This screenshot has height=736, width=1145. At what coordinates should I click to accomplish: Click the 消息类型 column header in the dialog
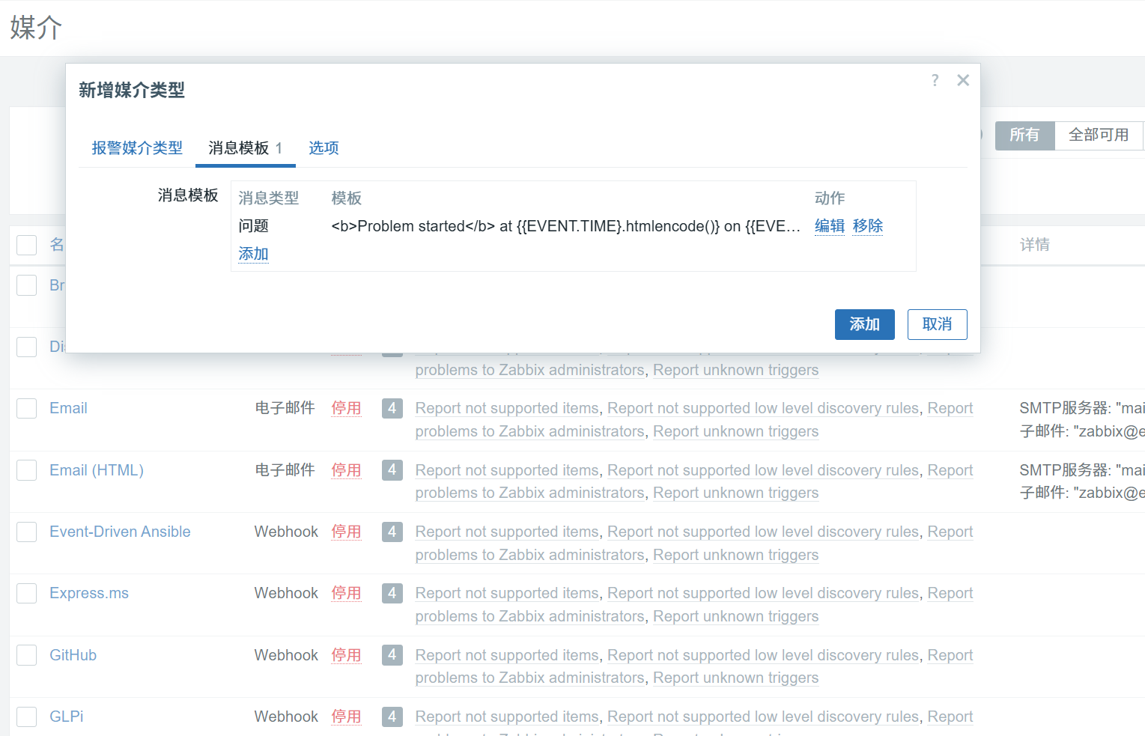point(268,198)
